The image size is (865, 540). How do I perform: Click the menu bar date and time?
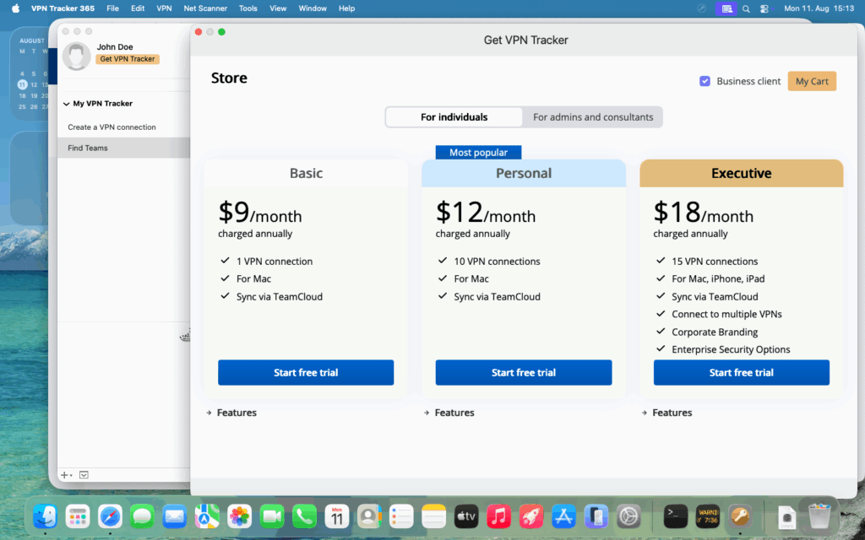[819, 8]
